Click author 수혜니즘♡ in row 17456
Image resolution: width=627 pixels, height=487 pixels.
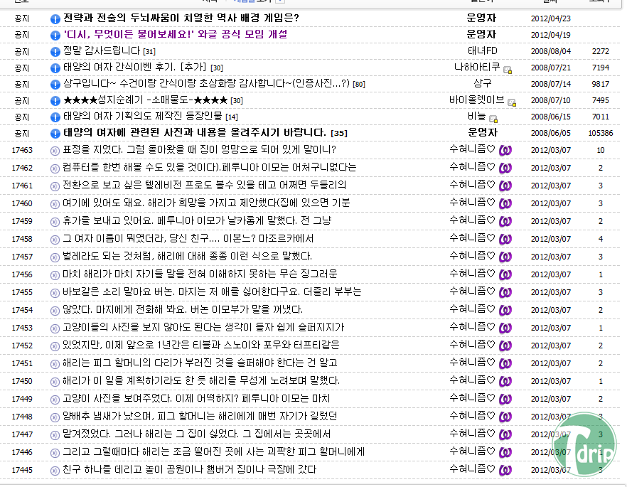472,274
